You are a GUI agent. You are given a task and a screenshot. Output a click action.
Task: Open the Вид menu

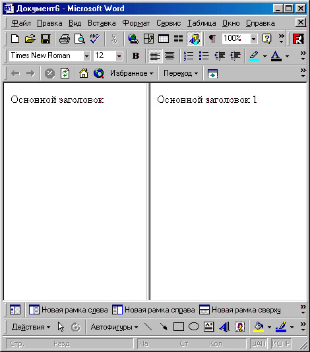click(x=75, y=23)
